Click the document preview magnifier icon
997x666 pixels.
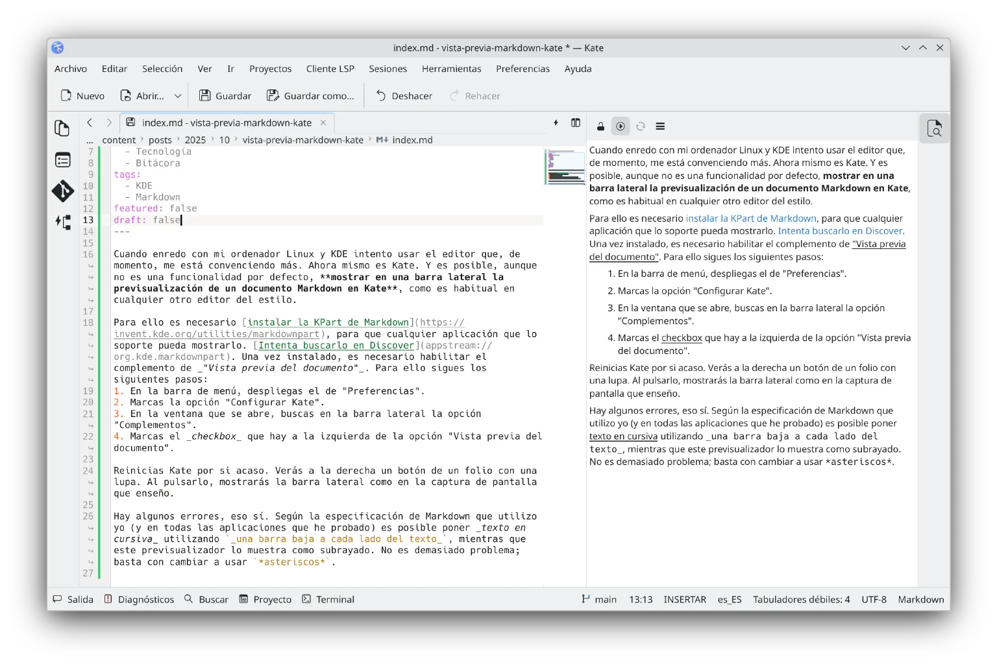934,128
